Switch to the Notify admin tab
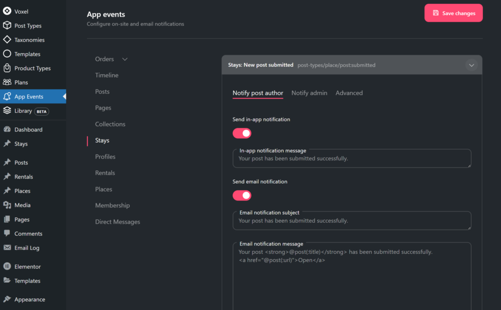 309,93
